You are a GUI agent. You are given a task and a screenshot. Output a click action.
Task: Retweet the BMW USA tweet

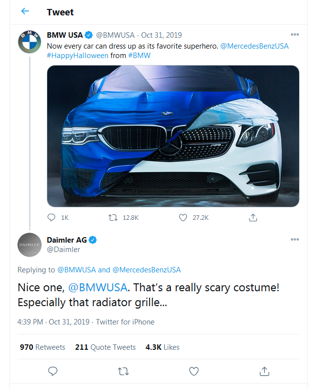(x=113, y=217)
